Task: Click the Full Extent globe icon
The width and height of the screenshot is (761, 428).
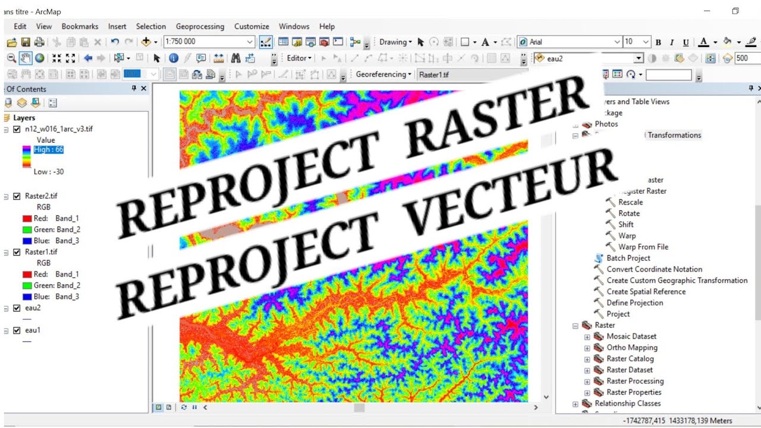Action: point(39,58)
